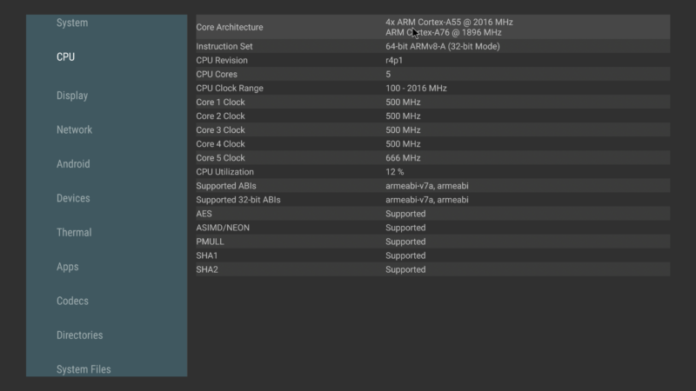Open the System section in sidebar
The height and width of the screenshot is (391, 696).
(72, 23)
